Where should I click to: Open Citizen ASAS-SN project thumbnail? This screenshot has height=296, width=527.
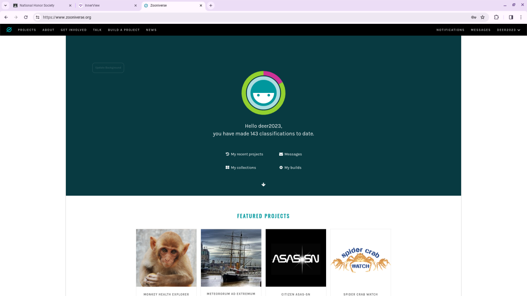click(x=296, y=258)
